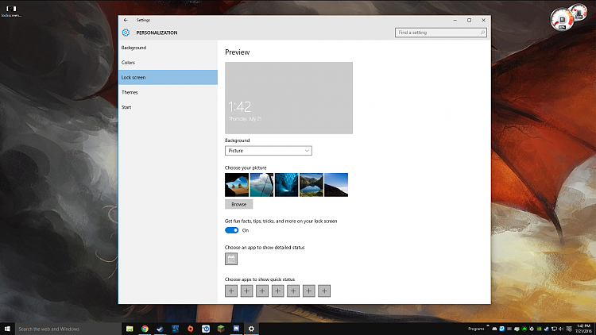The width and height of the screenshot is (596, 335).
Task: Open the Action Center notification icon
Action: coord(569,329)
